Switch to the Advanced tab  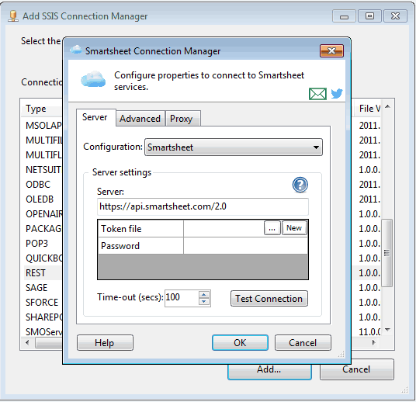(x=140, y=118)
